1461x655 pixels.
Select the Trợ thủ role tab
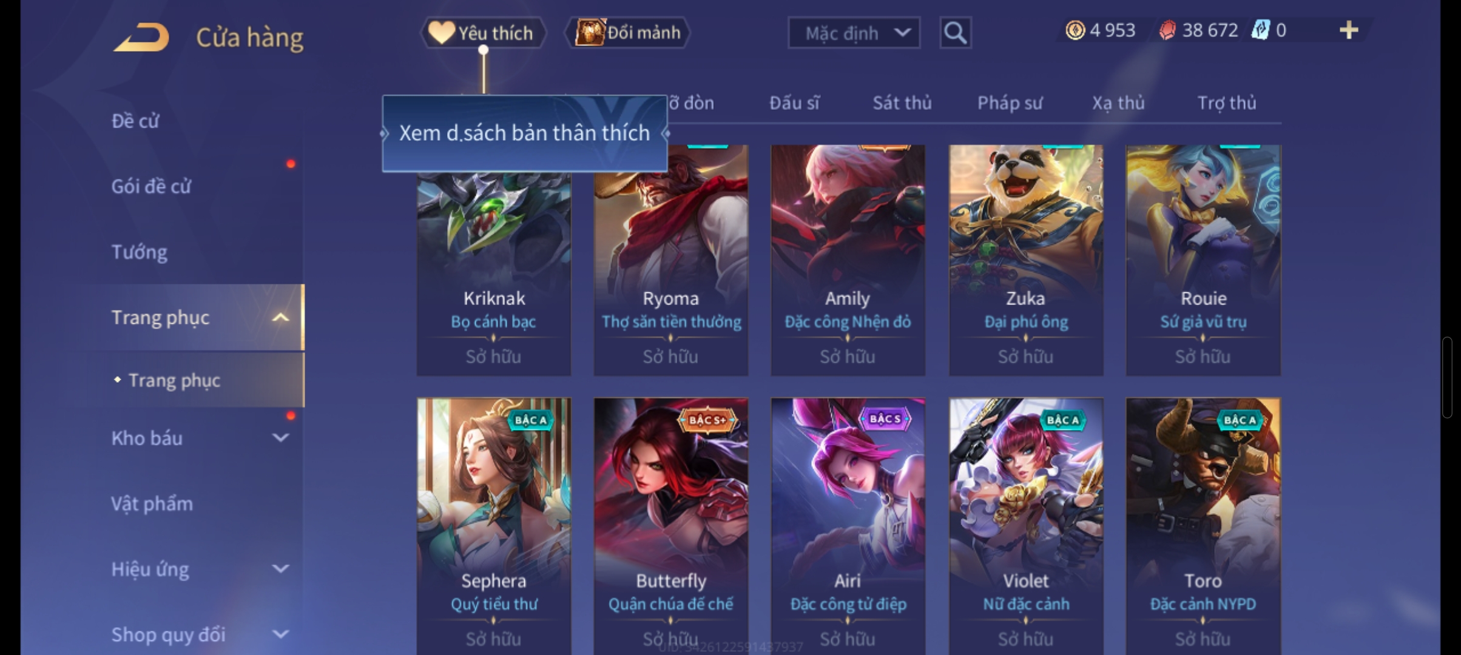pyautogui.click(x=1226, y=103)
